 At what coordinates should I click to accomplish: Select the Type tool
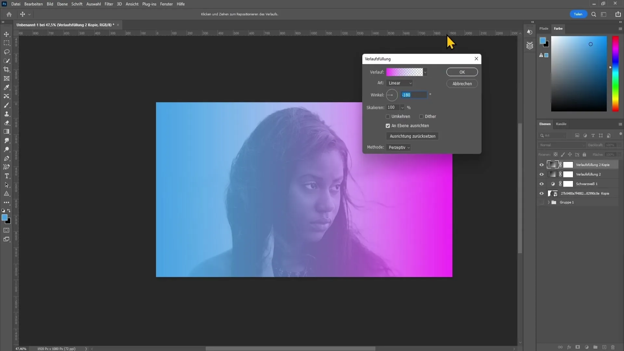point(6,176)
